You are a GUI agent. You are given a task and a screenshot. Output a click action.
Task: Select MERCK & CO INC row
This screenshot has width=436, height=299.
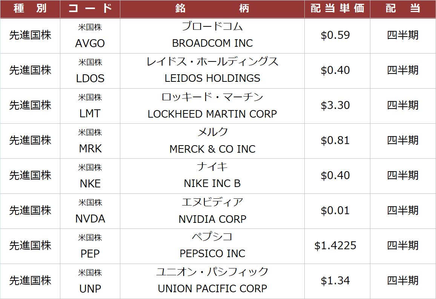click(212, 149)
